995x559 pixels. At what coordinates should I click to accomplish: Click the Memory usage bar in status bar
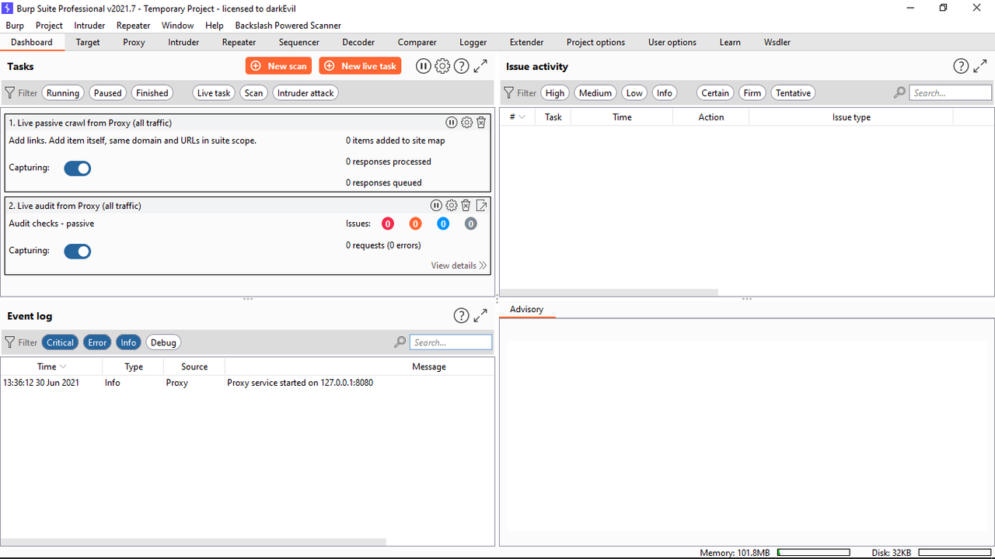(813, 552)
